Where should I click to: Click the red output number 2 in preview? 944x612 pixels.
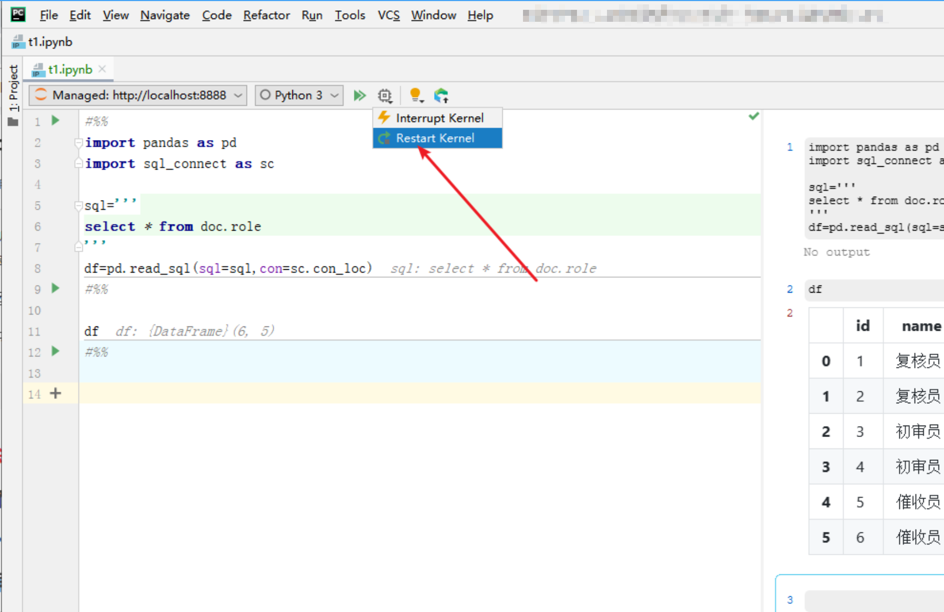(790, 313)
